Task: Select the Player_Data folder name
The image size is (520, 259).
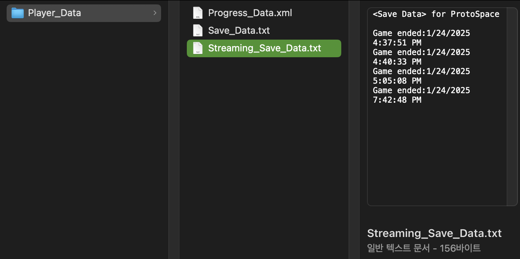Action: (54, 13)
